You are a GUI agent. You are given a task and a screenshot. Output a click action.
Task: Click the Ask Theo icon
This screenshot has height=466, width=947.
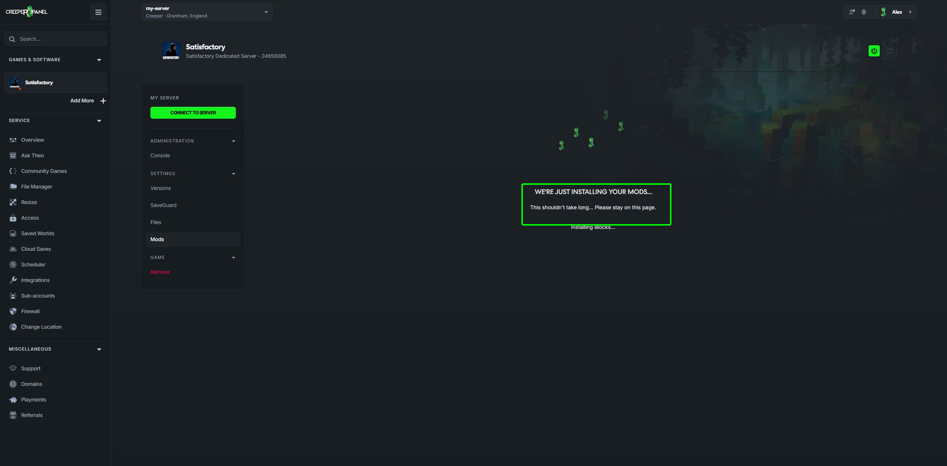(x=13, y=155)
